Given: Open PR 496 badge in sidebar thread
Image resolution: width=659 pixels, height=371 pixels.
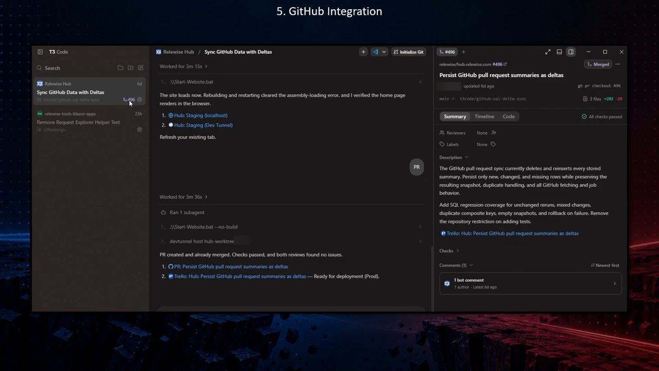Looking at the screenshot, I should [129, 100].
